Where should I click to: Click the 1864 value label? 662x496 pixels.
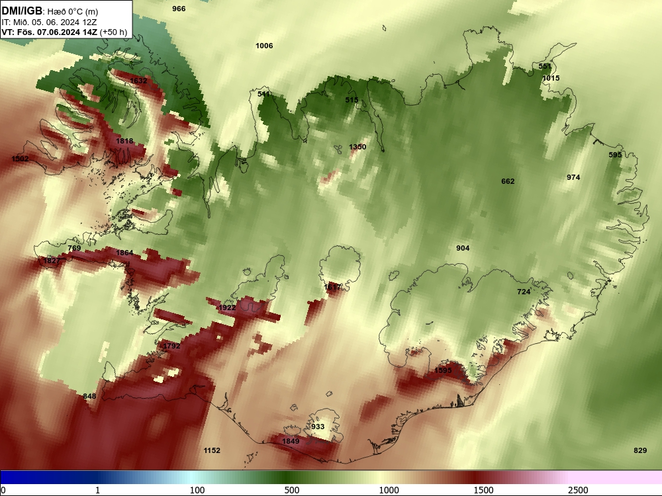(x=124, y=253)
